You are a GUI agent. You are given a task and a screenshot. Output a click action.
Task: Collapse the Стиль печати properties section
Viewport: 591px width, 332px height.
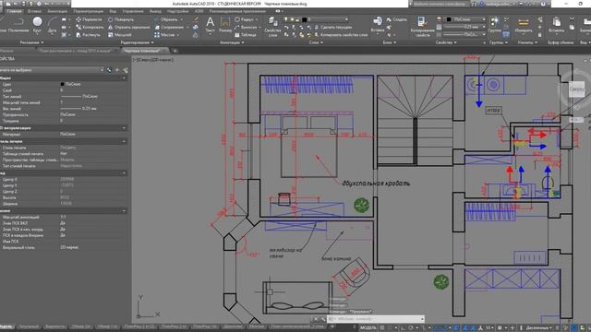pyautogui.click(x=124, y=141)
